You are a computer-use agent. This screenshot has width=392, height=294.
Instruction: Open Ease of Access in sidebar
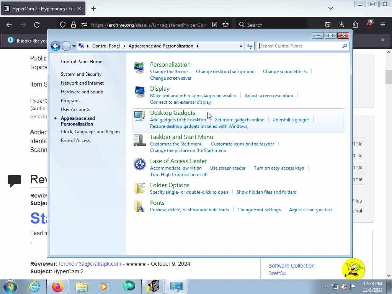(x=75, y=140)
